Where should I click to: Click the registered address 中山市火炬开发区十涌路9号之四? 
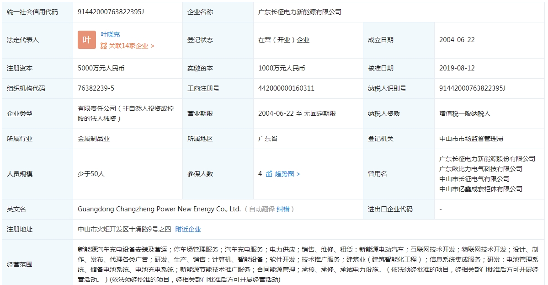pos(124,229)
